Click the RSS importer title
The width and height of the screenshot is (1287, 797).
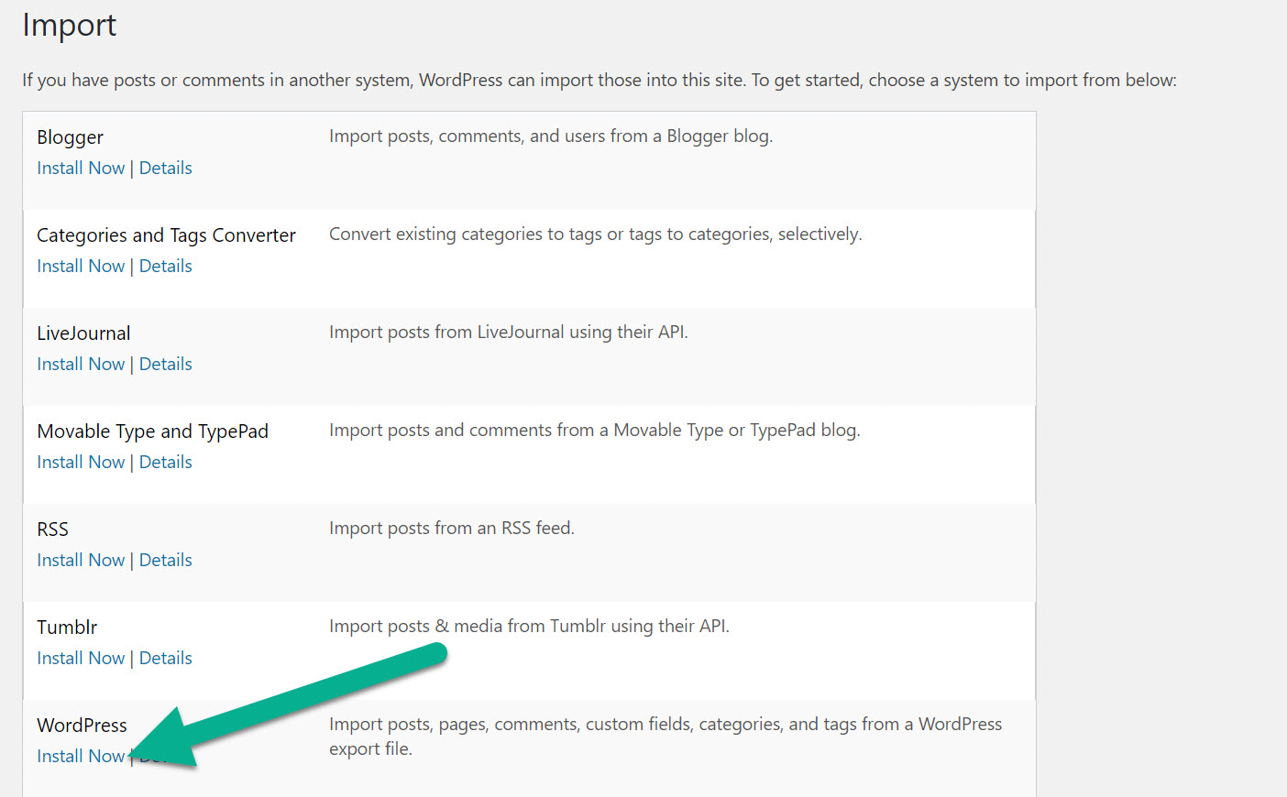click(52, 529)
